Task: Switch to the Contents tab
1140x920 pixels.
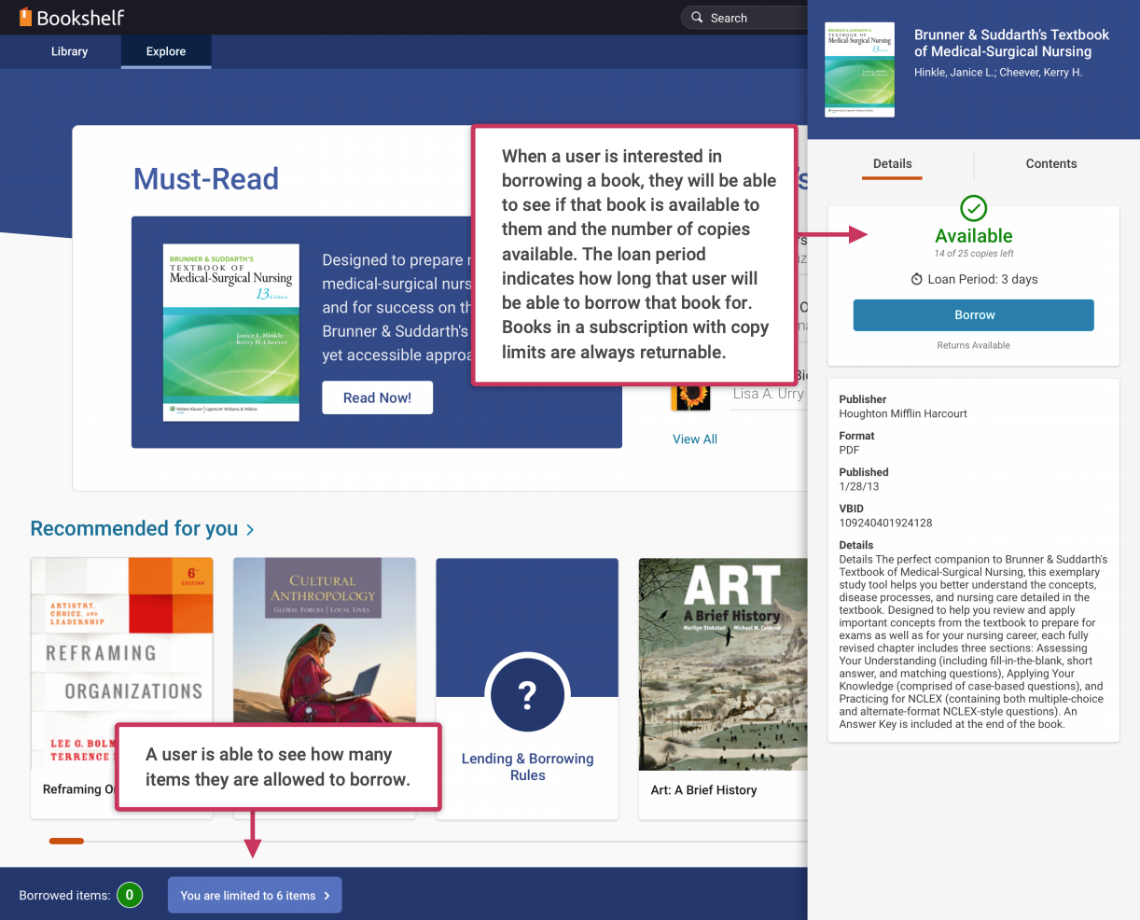Action: [x=1050, y=163]
